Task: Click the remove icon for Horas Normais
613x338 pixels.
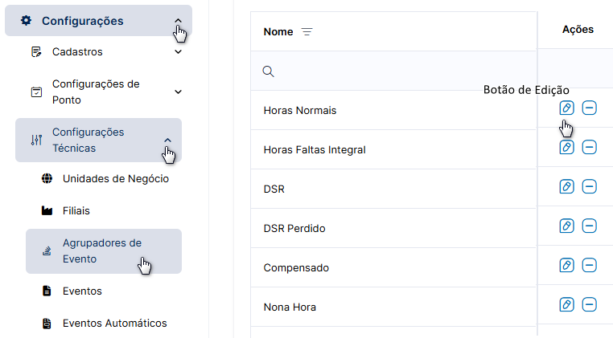Action: [589, 108]
